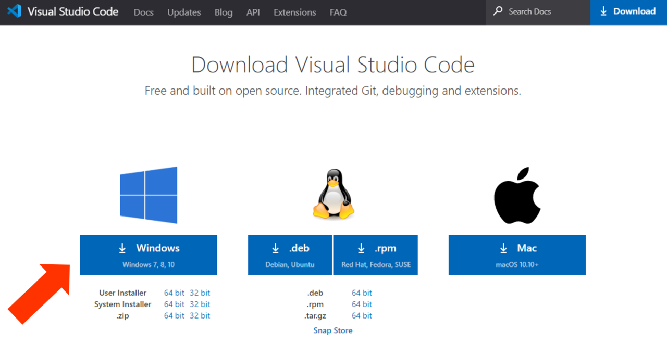Open the Docs menu item

point(144,12)
